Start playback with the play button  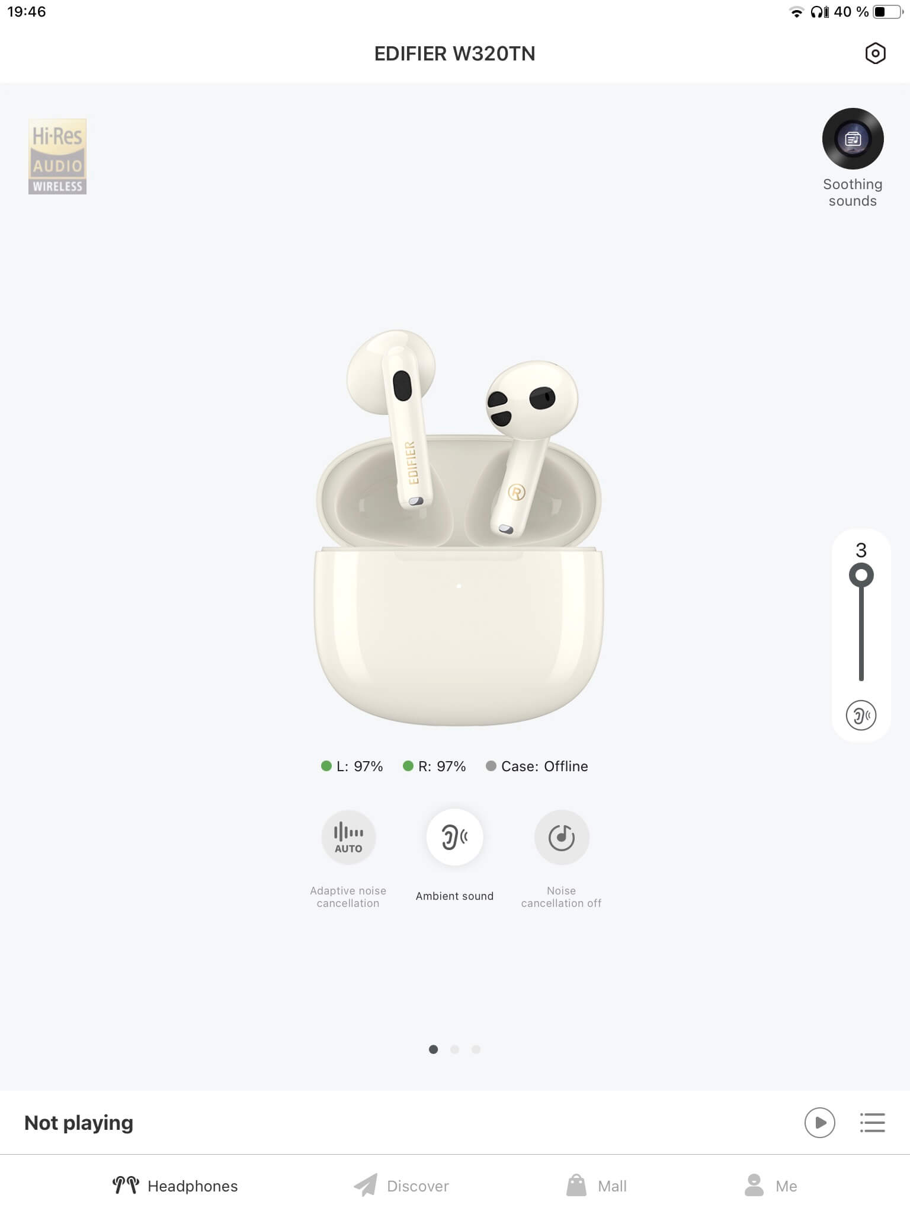[x=819, y=1122]
